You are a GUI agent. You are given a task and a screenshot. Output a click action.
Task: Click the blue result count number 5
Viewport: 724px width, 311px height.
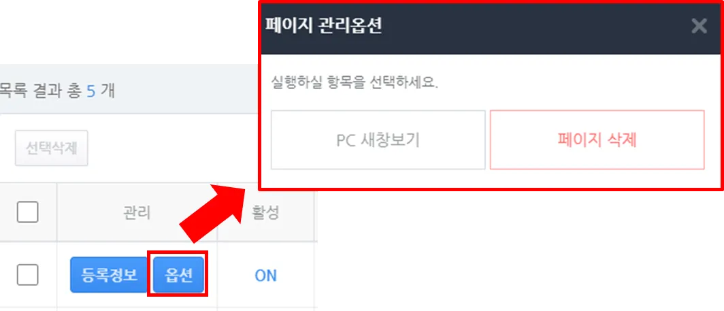(91, 91)
